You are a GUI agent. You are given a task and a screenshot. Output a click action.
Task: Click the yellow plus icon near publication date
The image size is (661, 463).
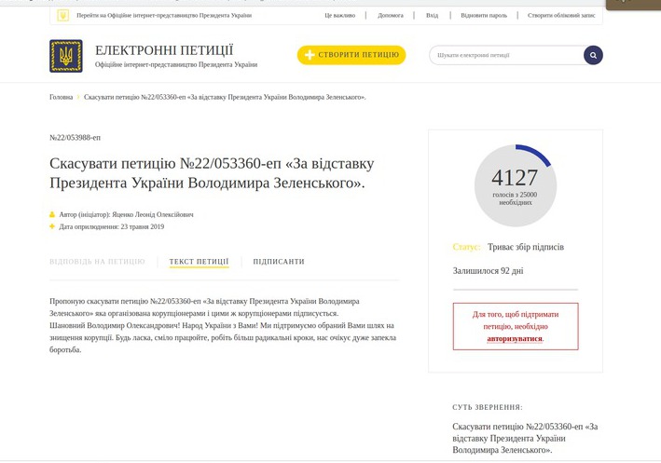click(x=52, y=226)
